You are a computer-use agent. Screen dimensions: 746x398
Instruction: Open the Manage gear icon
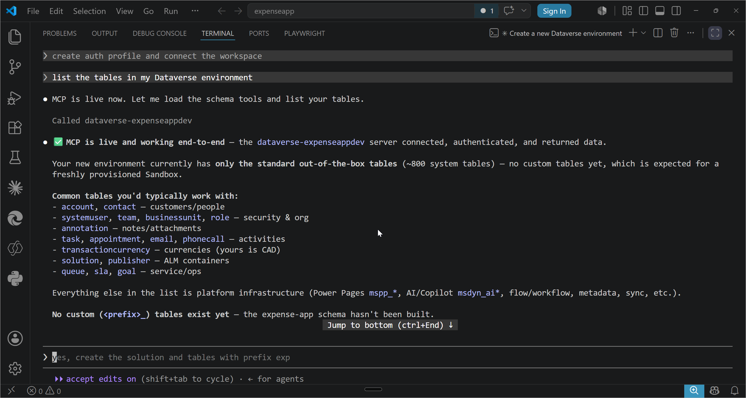[x=15, y=369]
